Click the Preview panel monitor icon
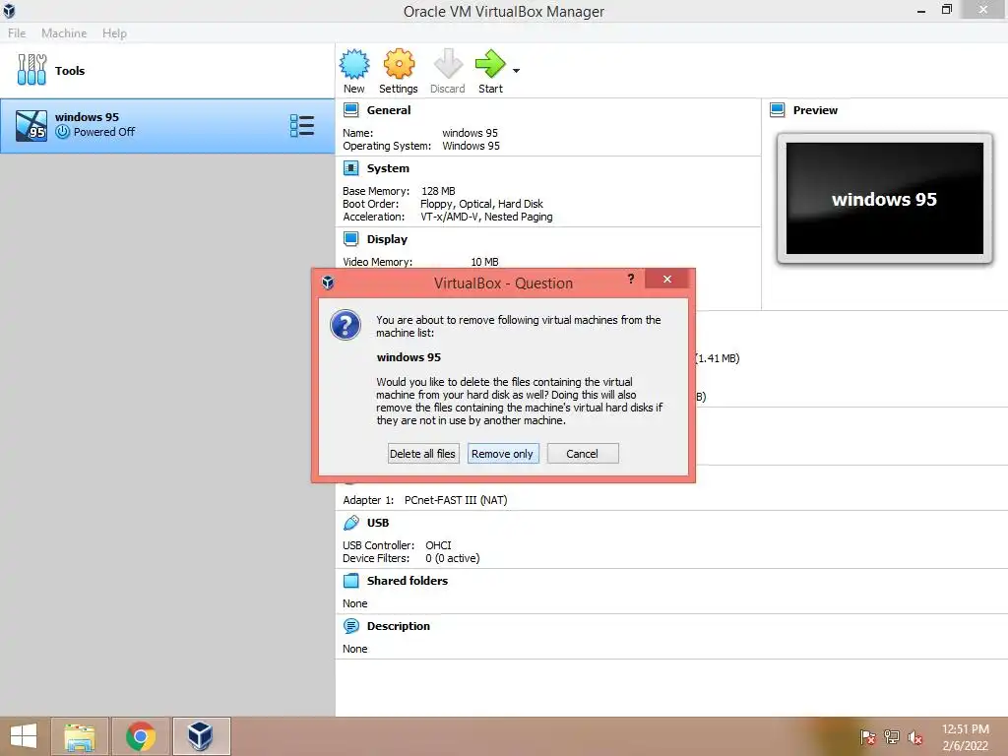The width and height of the screenshot is (1008, 756). (x=778, y=110)
